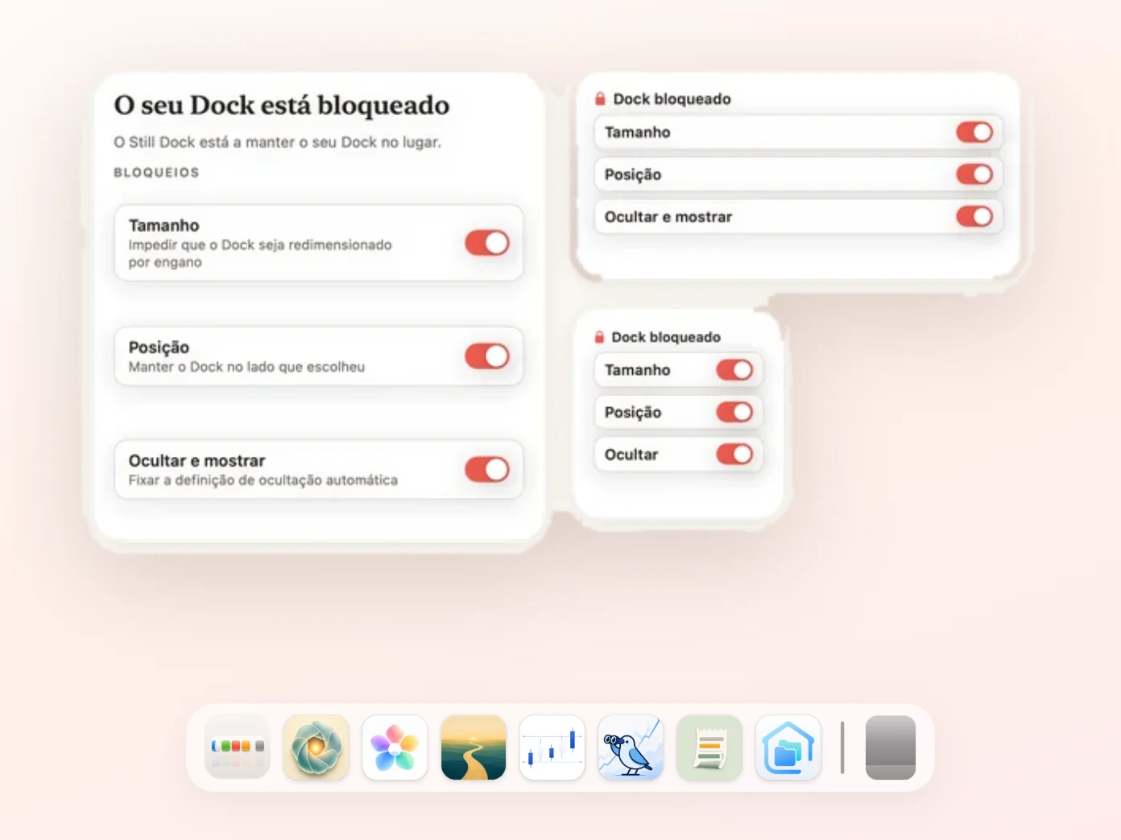Click the 'O seu Dock está bloqueado' heading
1121x840 pixels.
282,105
